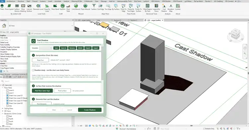
Task: Click the Create Shadows button
Action: click(x=90, y=110)
